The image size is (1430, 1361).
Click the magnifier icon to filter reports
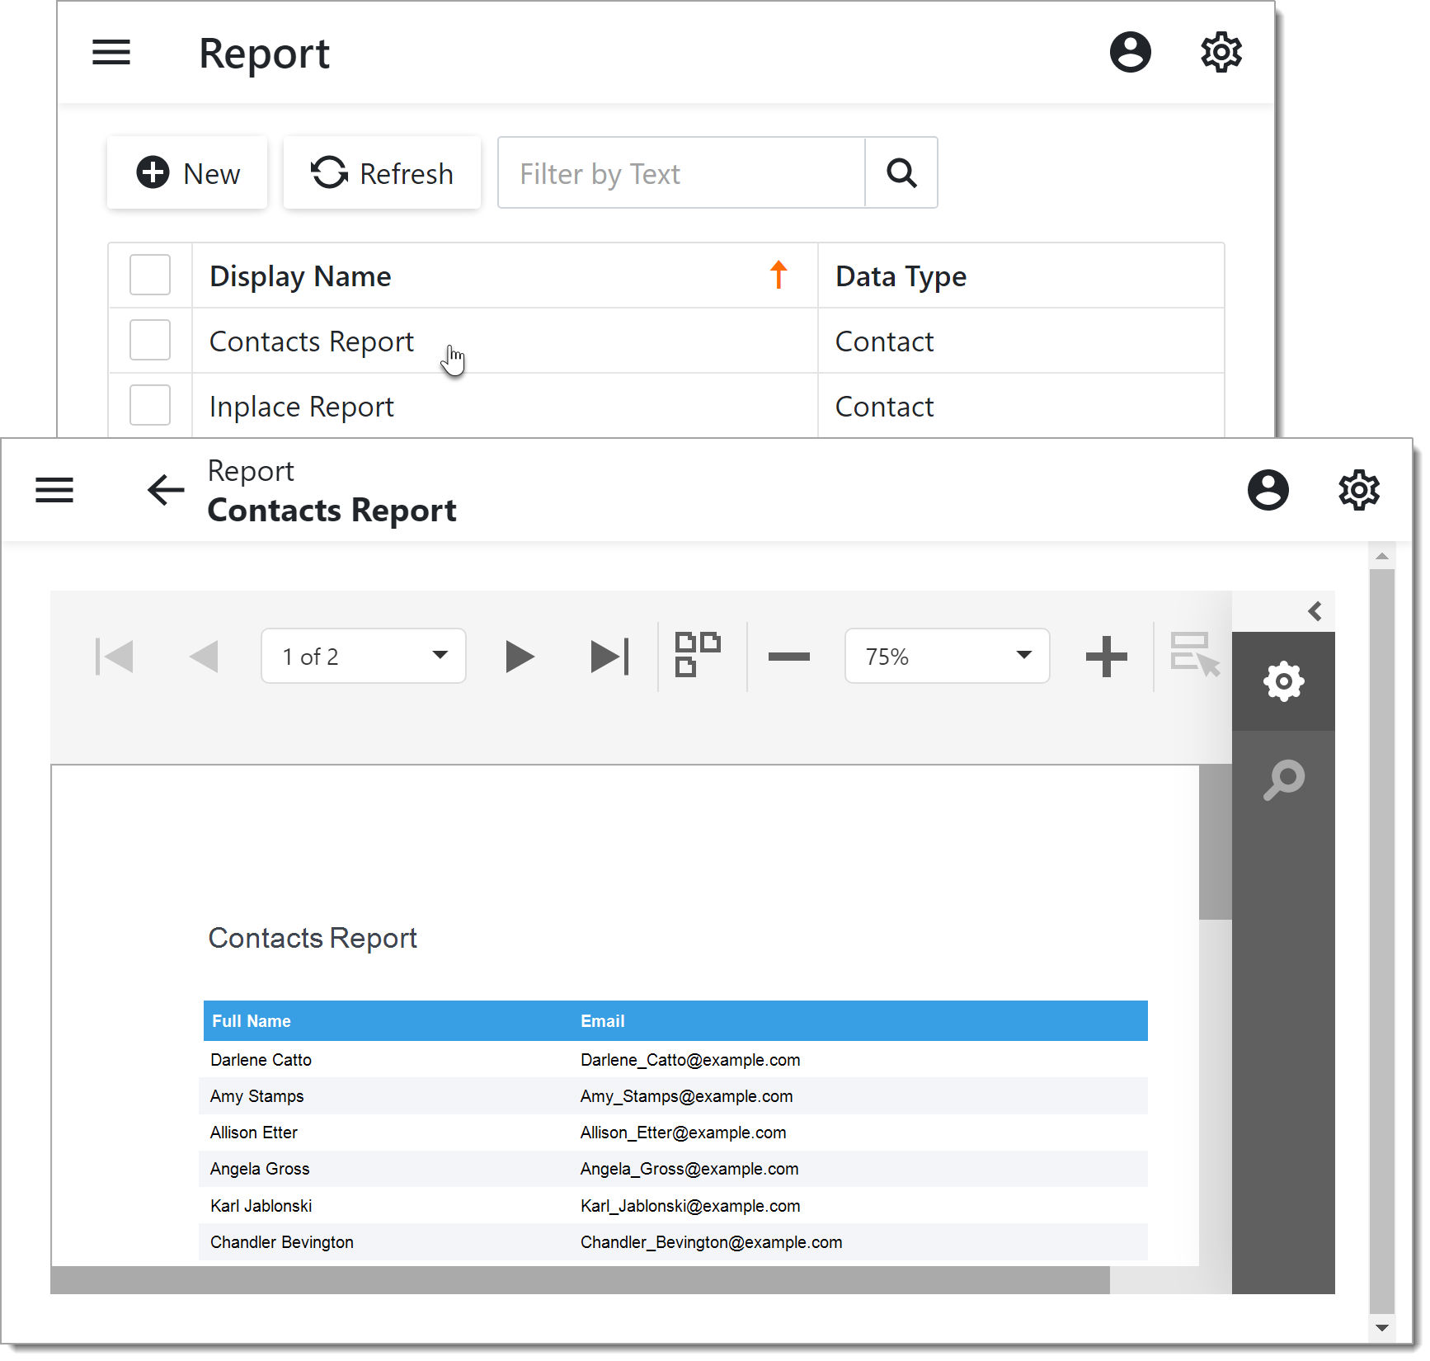pos(901,173)
